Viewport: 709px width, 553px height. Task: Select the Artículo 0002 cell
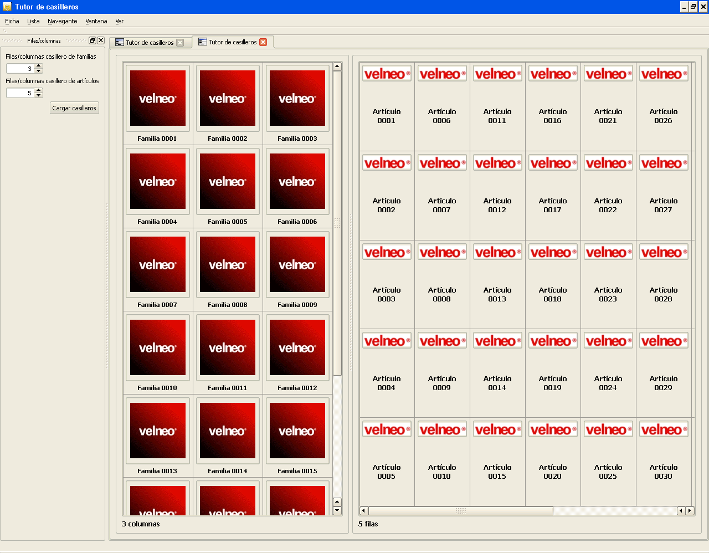point(387,196)
